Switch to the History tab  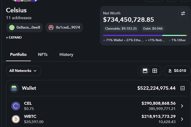pos(66,55)
